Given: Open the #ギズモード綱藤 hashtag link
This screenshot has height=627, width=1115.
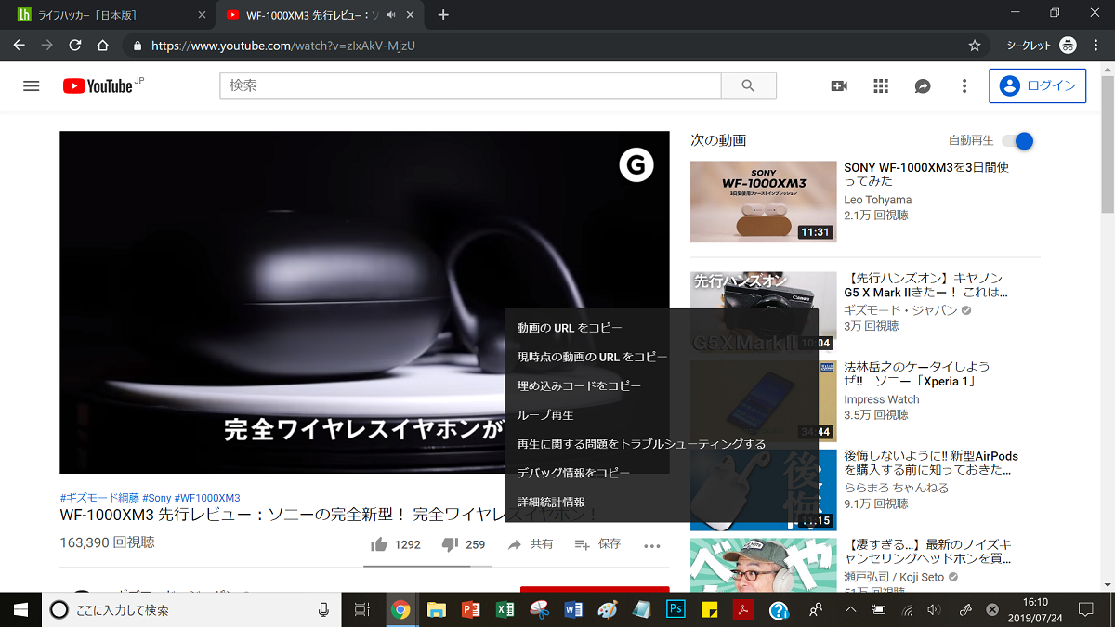Looking at the screenshot, I should (x=99, y=498).
